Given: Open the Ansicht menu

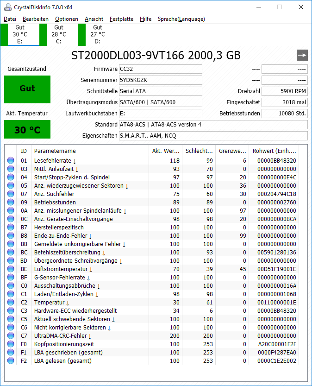Looking at the screenshot, I should (x=94, y=19).
